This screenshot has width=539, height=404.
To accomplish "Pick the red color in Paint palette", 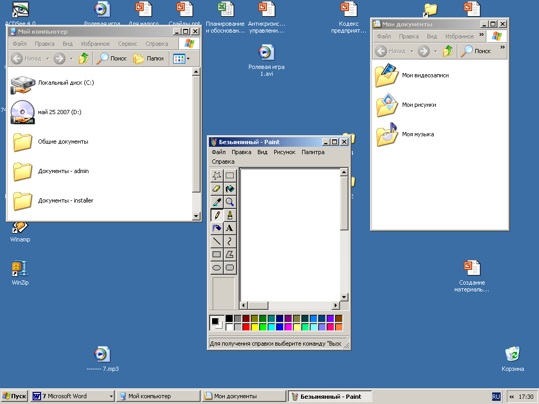I will [246, 327].
